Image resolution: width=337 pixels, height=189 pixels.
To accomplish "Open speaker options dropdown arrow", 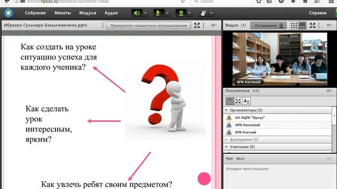I will coord(145,13).
